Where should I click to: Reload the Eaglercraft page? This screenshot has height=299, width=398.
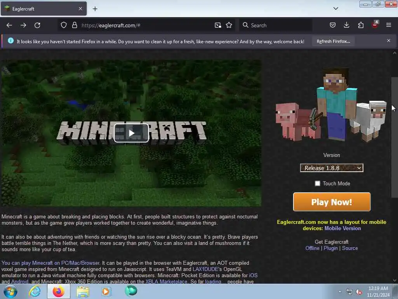[37, 25]
